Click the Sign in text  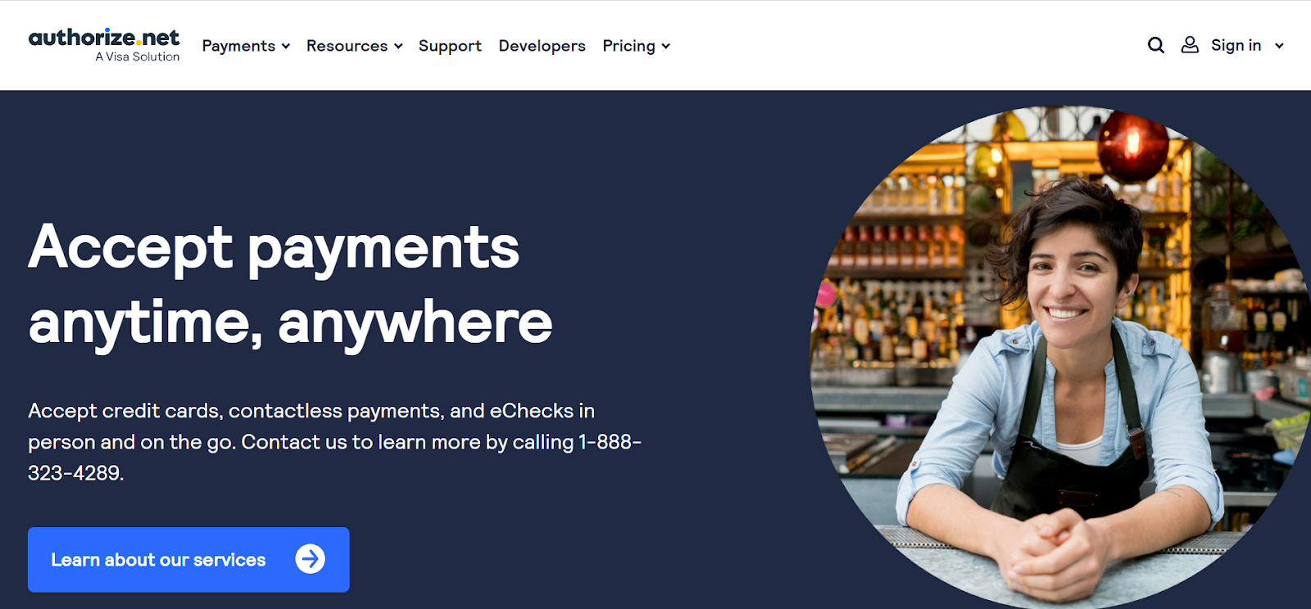click(1236, 45)
